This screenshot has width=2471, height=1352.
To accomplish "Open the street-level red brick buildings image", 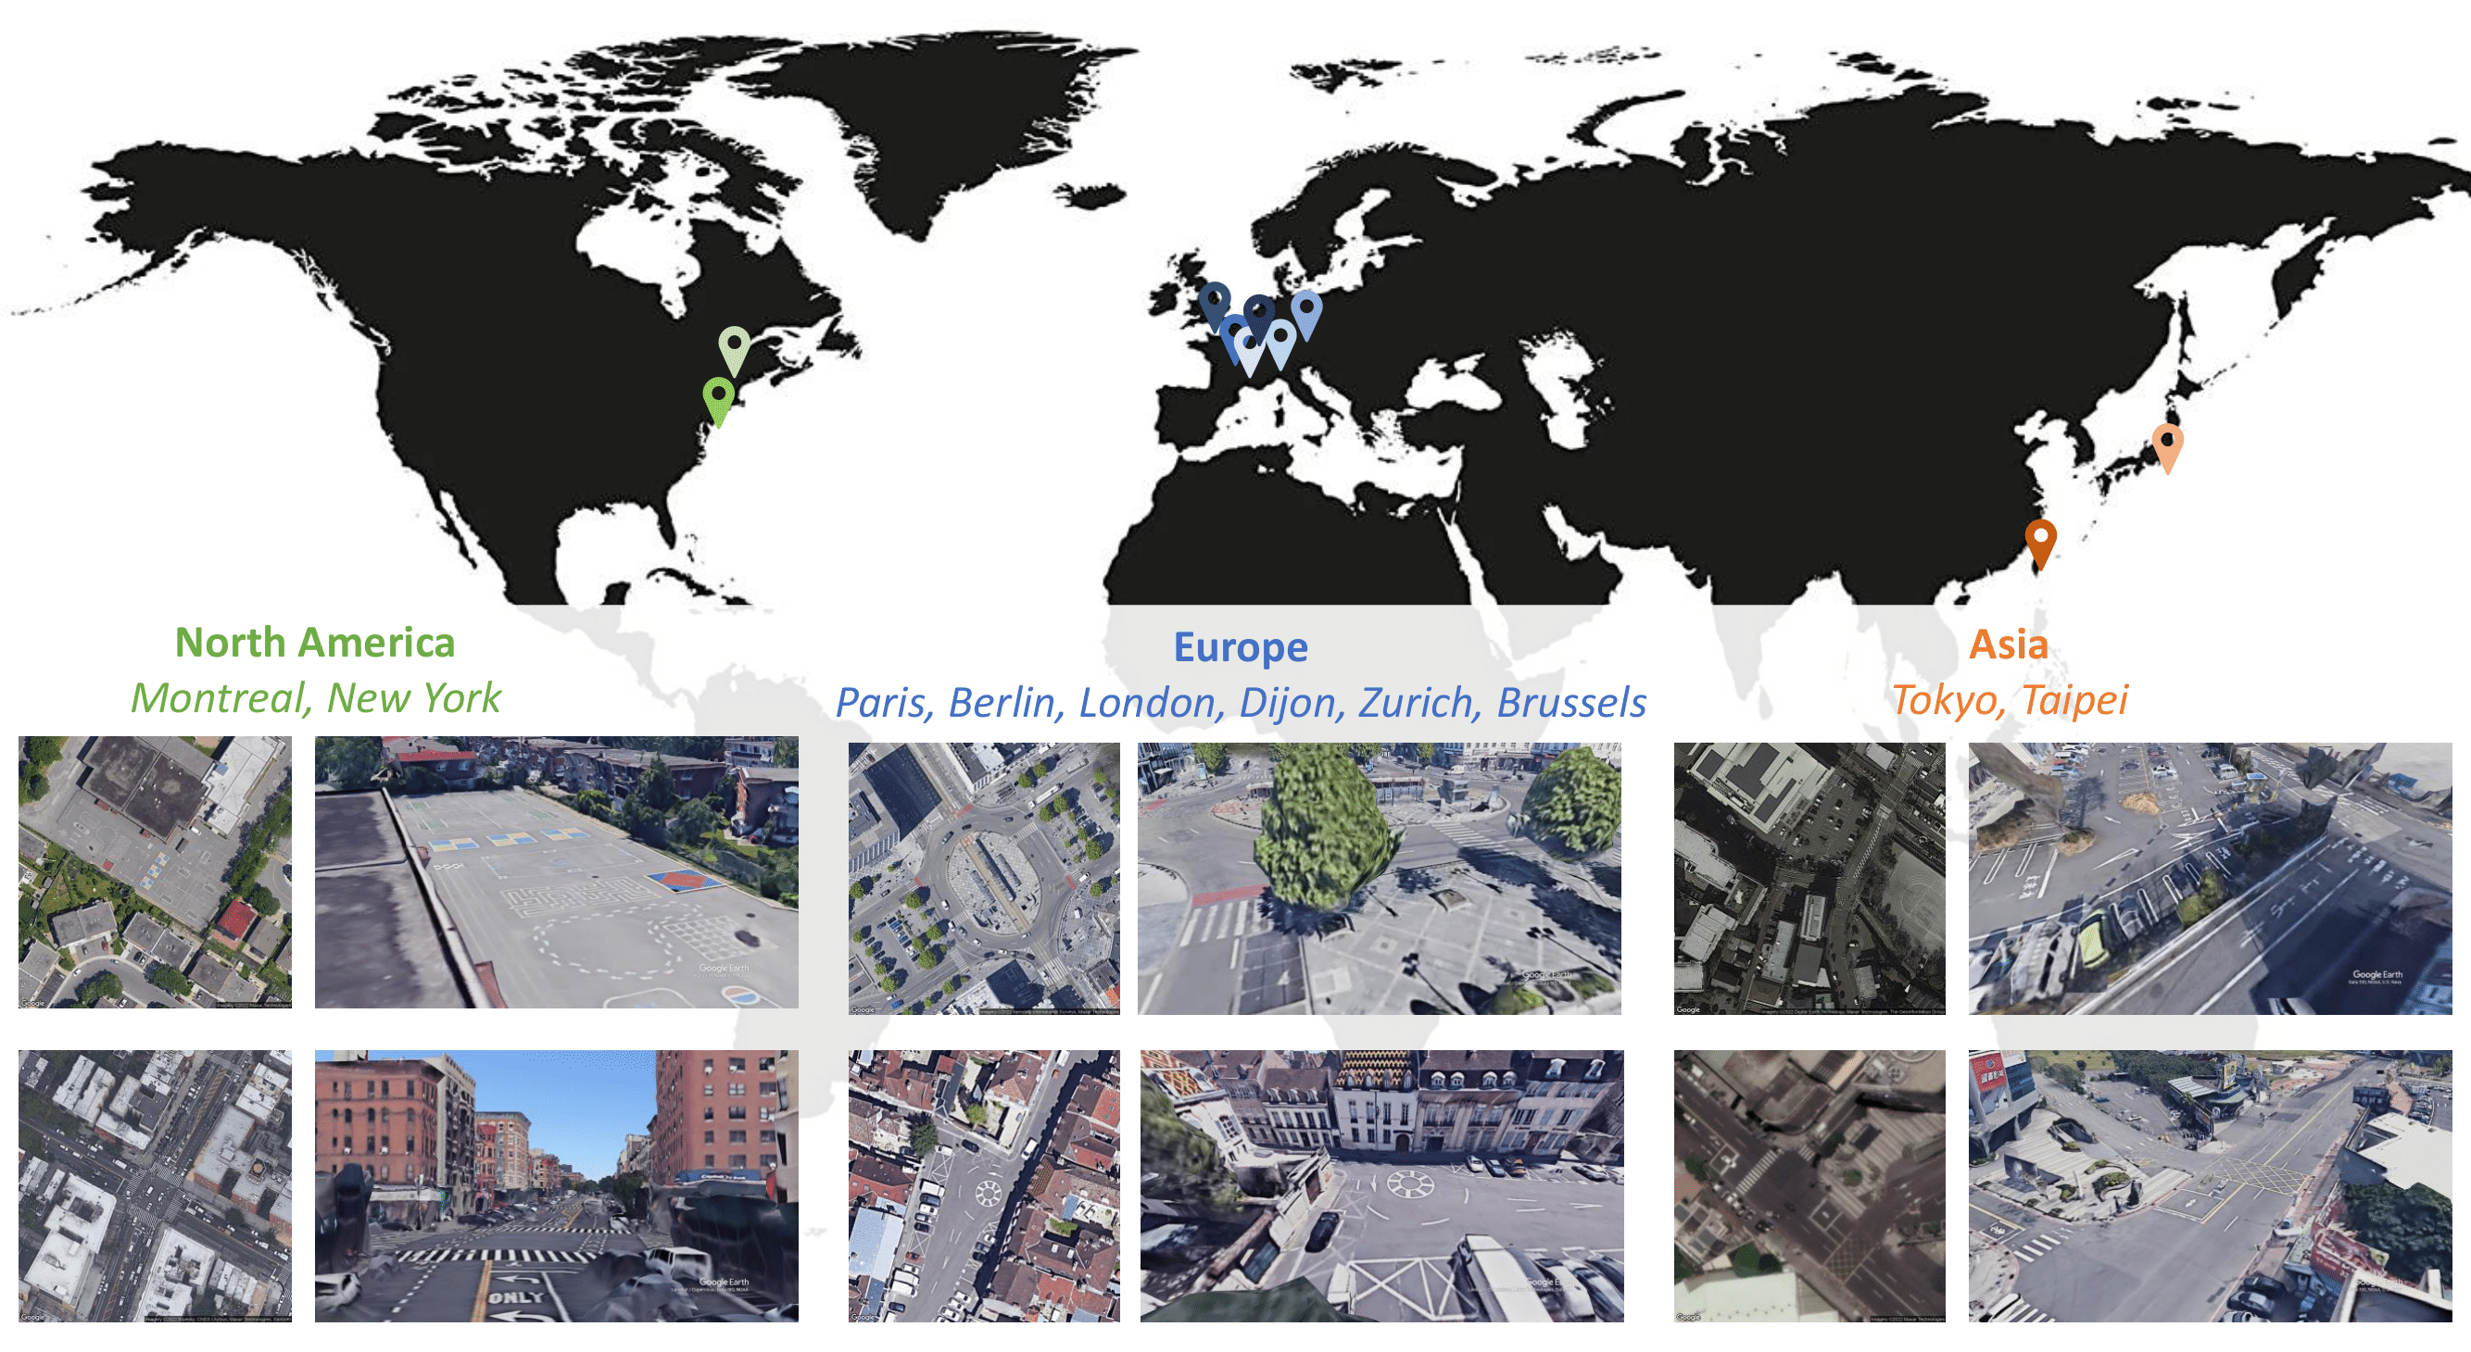I will [556, 1186].
